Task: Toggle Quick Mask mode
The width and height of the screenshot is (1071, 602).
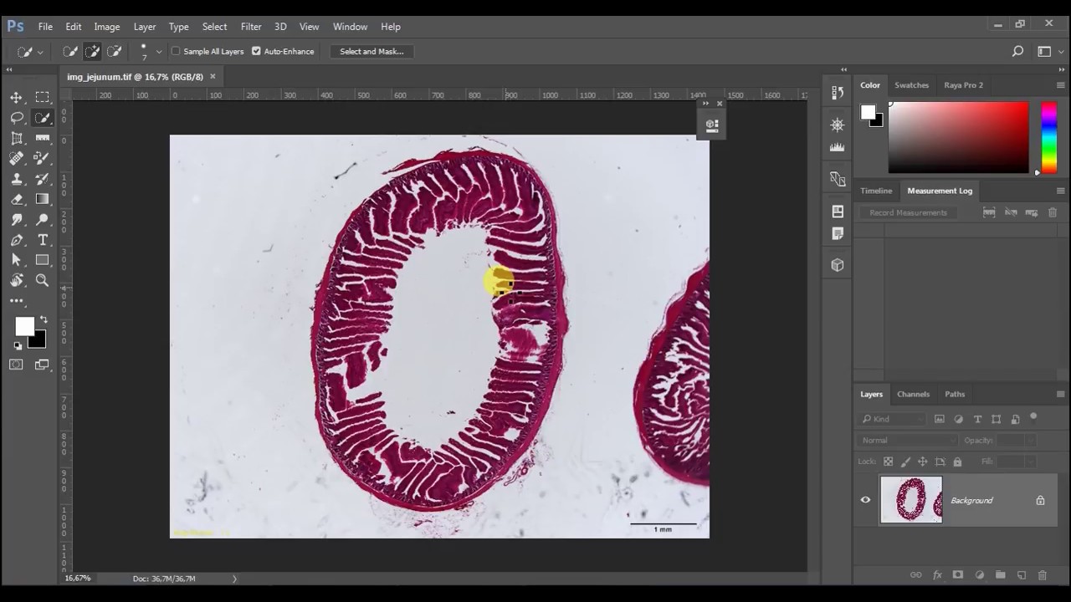Action: click(16, 365)
